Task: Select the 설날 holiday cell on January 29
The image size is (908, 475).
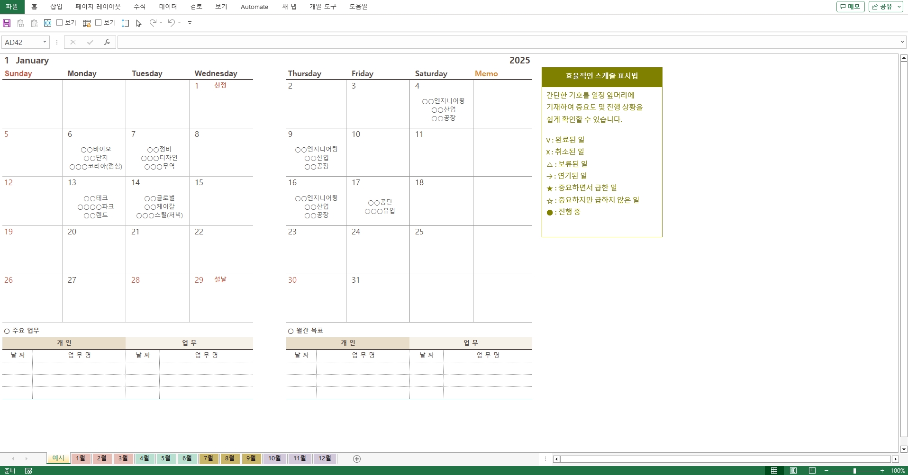Action: (x=220, y=279)
